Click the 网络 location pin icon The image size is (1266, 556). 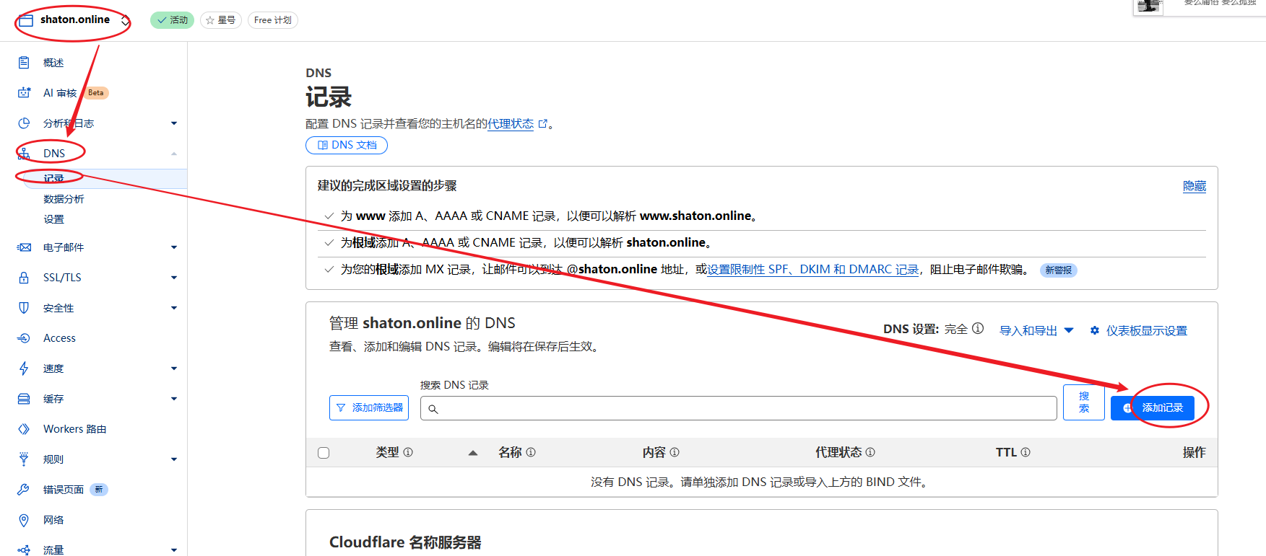[x=24, y=520]
